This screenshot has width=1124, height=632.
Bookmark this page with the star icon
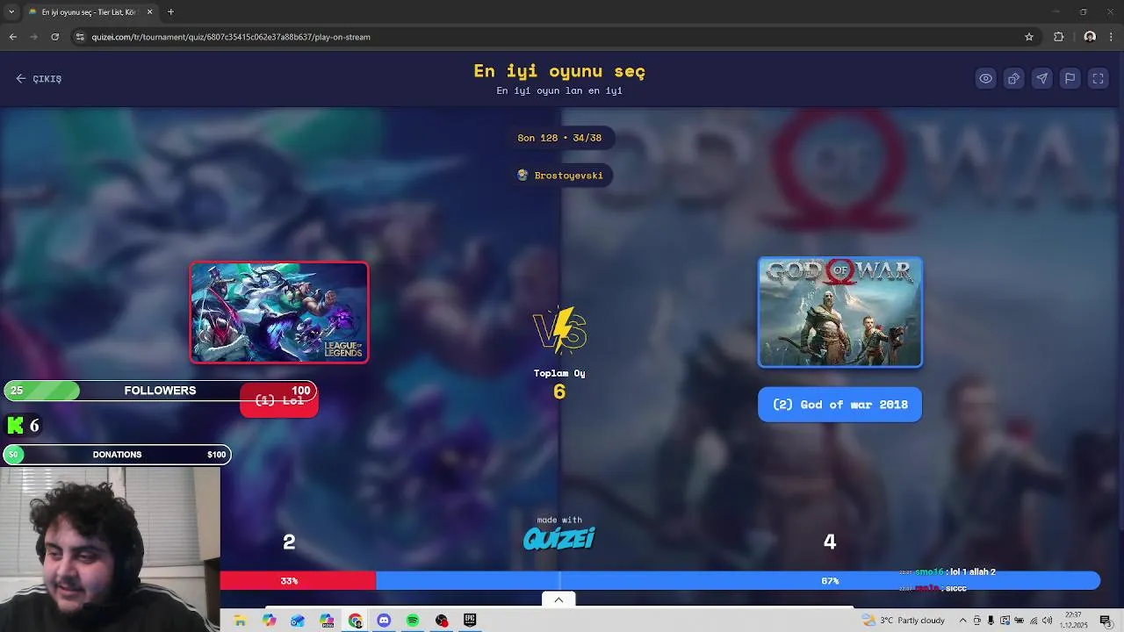tap(1029, 37)
